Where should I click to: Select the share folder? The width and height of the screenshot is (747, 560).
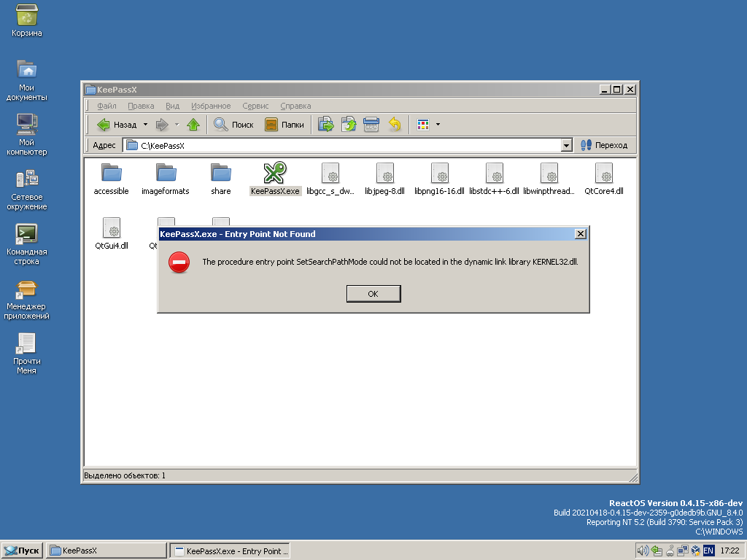(x=220, y=179)
